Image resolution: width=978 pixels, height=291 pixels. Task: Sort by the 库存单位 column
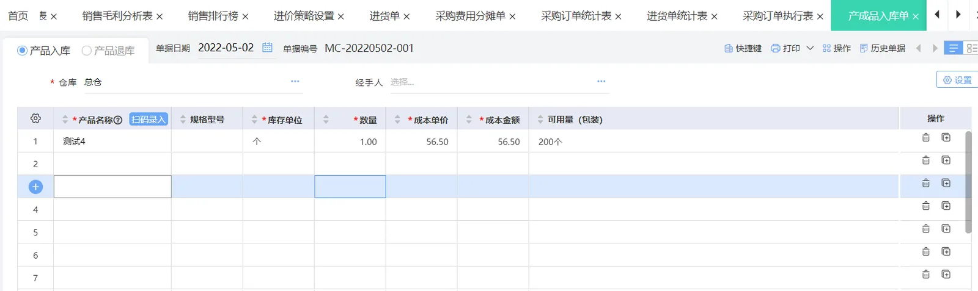[x=254, y=120]
